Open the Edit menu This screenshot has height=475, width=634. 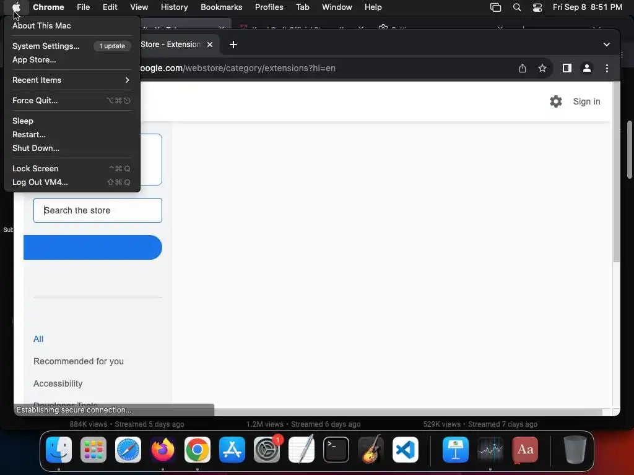point(110,7)
